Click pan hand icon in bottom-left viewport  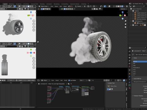pos(34,61)
